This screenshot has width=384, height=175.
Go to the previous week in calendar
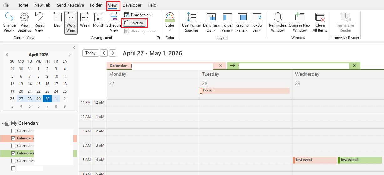click(x=104, y=53)
